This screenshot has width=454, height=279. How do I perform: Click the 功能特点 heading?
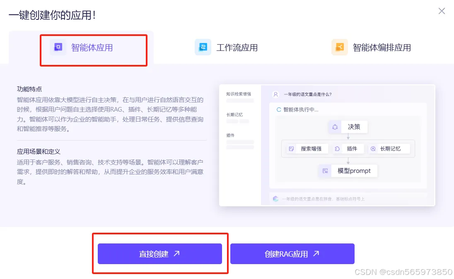click(29, 89)
